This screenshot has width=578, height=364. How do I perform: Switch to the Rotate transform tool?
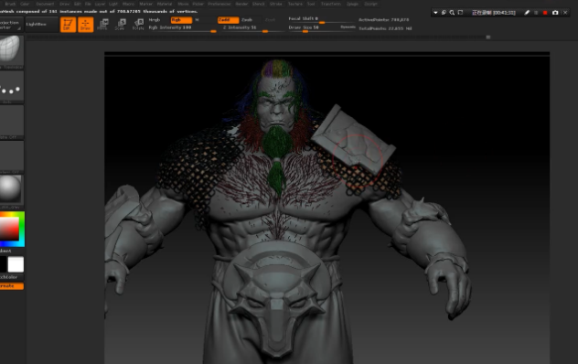click(x=138, y=25)
